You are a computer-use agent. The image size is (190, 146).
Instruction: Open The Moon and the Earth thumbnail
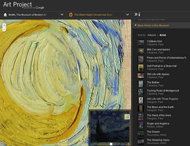point(141,109)
